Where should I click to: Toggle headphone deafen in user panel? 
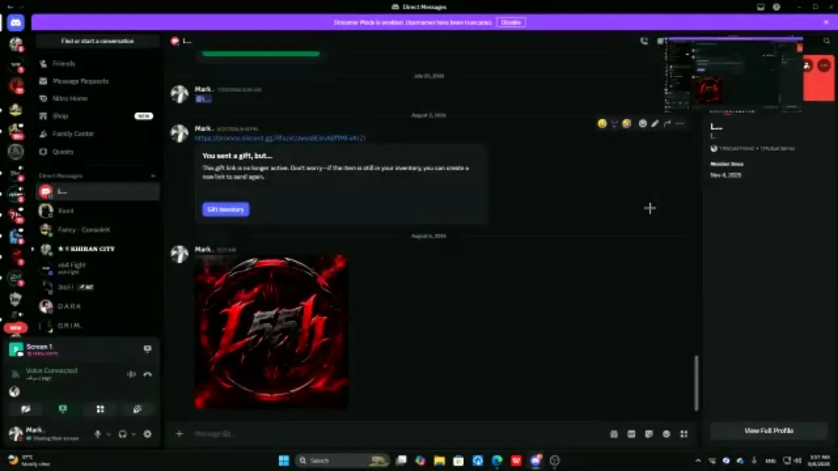tap(122, 434)
